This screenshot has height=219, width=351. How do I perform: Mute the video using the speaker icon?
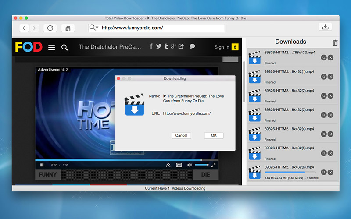coord(190,165)
